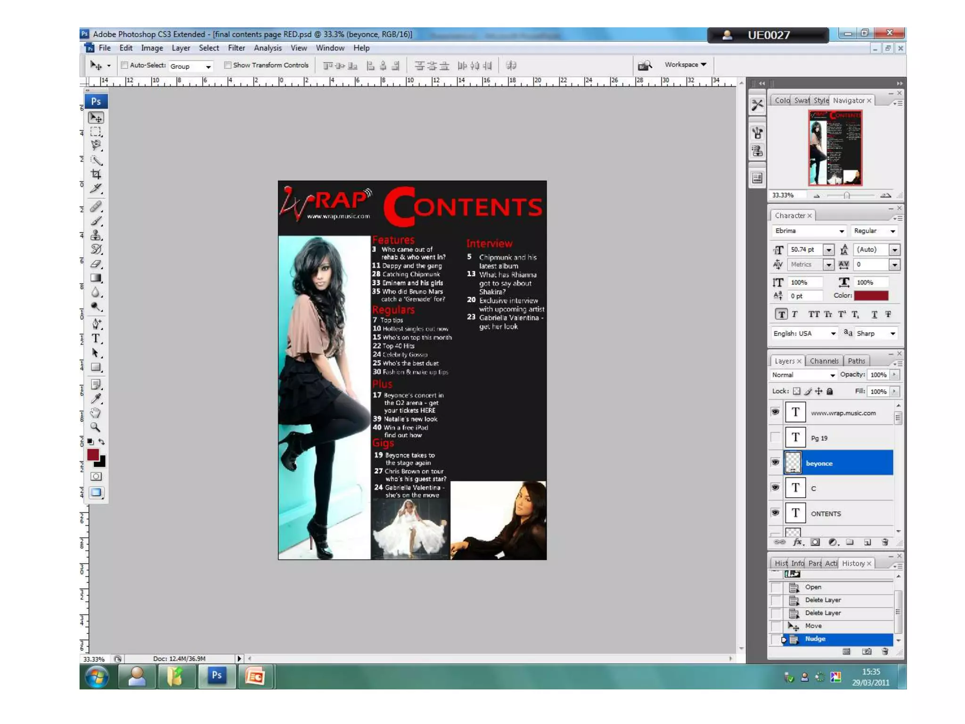Screen dimensions: 965x724
Task: Open the 50.74 pt font size dropdown
Action: pyautogui.click(x=828, y=250)
